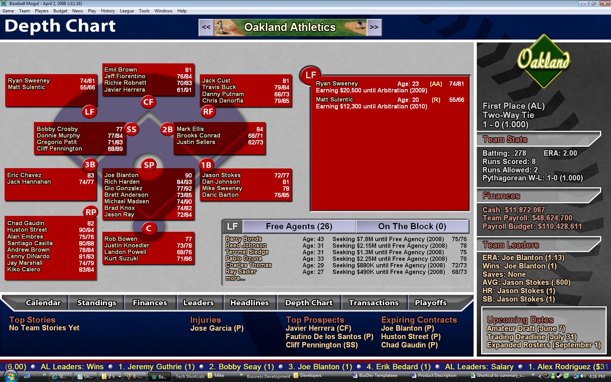Open the Tools menu

[144, 11]
